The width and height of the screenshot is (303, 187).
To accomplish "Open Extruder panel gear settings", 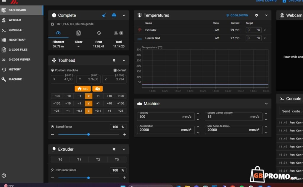I will [x=114, y=149].
